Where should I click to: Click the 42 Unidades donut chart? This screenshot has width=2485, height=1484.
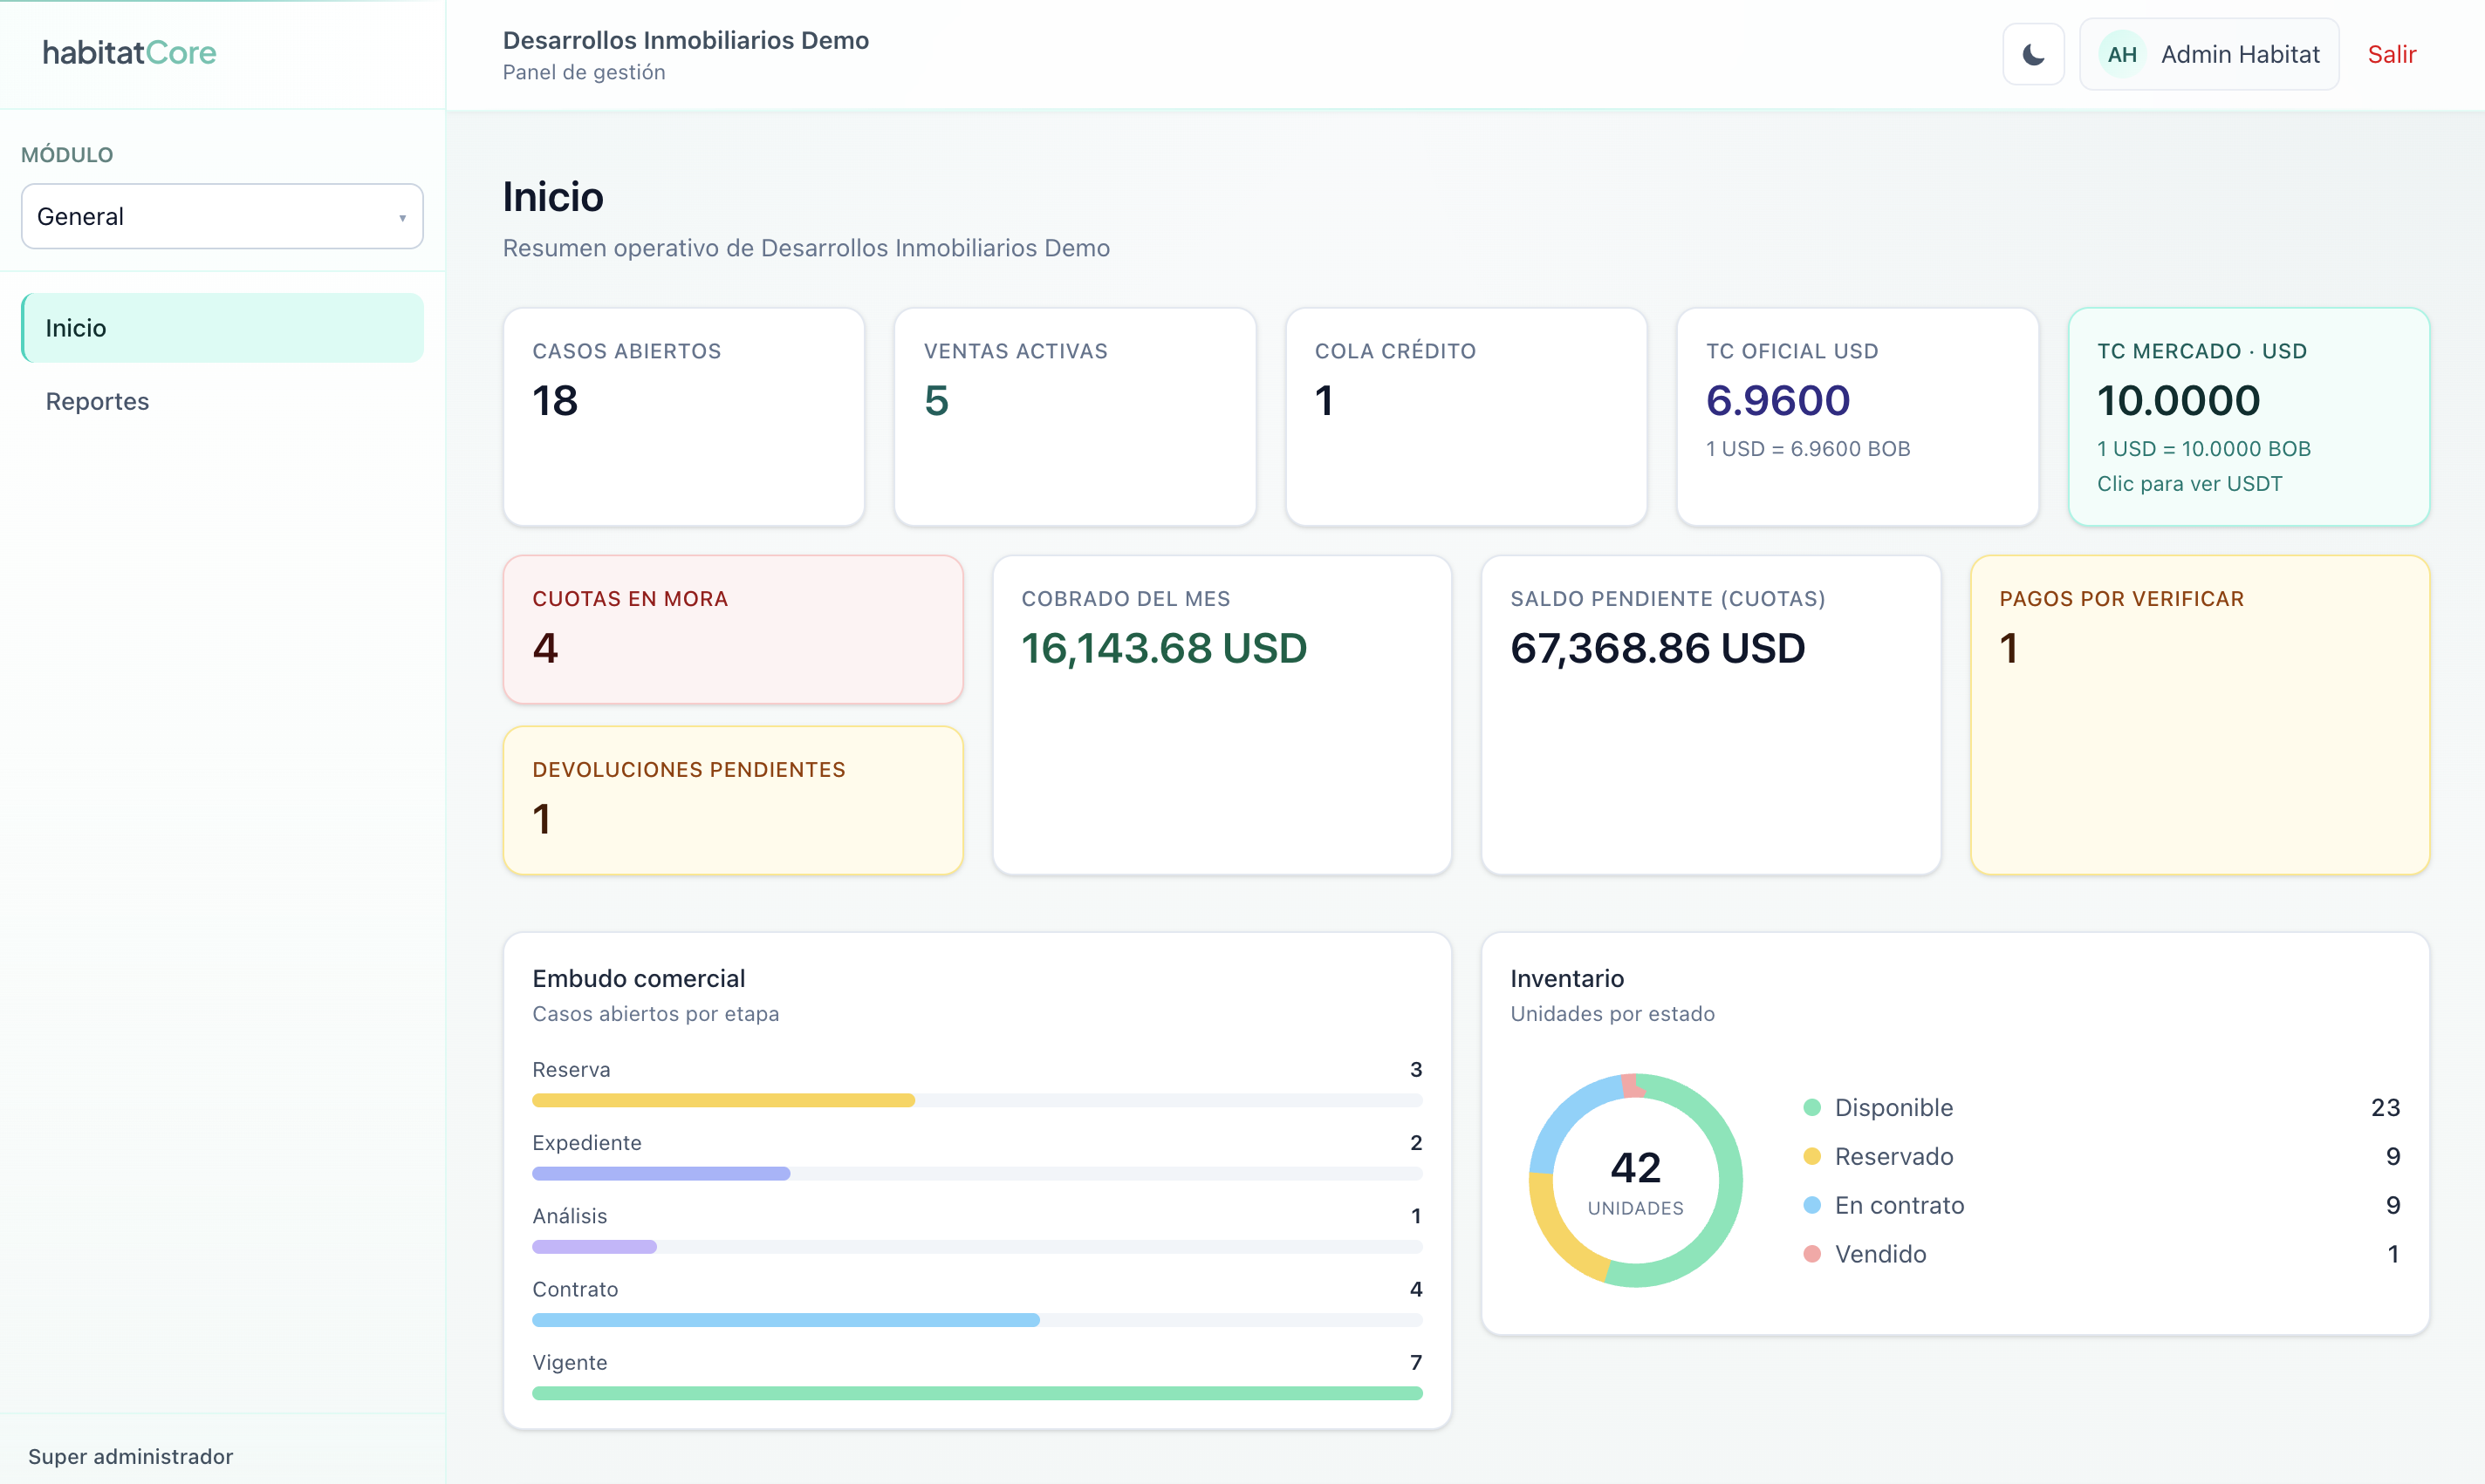[1636, 1180]
